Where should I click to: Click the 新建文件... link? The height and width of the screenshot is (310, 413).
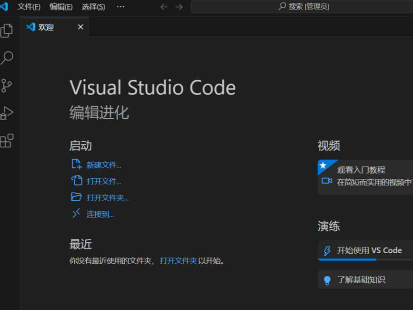(104, 165)
